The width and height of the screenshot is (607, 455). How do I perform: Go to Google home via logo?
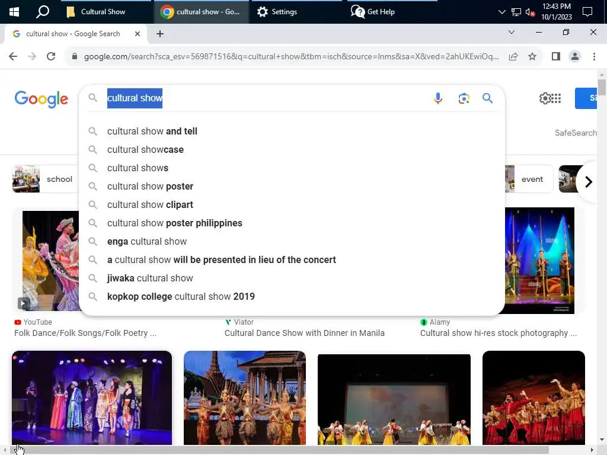[41, 99]
